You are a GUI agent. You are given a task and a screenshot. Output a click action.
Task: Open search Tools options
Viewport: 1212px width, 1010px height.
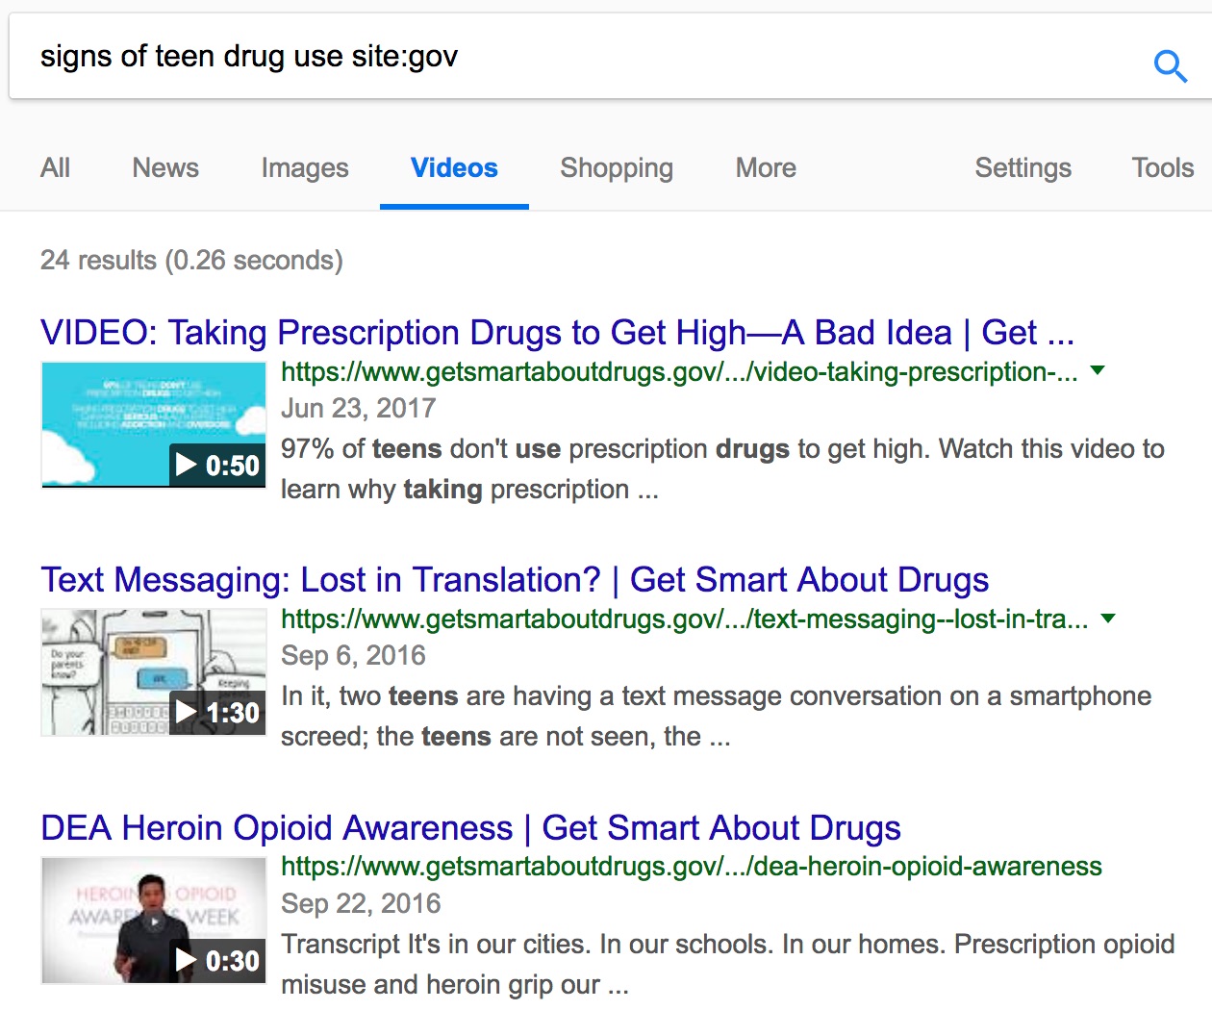tap(1162, 168)
